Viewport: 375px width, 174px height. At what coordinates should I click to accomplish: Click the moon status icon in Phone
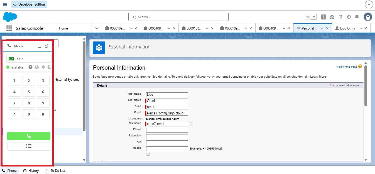coord(49,67)
